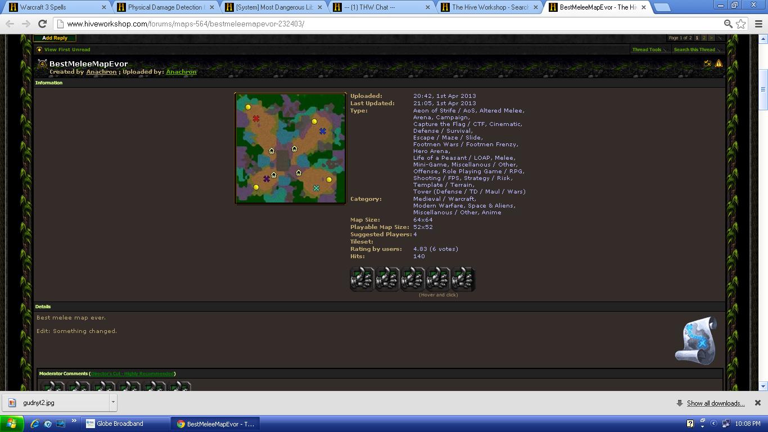Rate map with third gauntlet icon

pyautogui.click(x=412, y=279)
